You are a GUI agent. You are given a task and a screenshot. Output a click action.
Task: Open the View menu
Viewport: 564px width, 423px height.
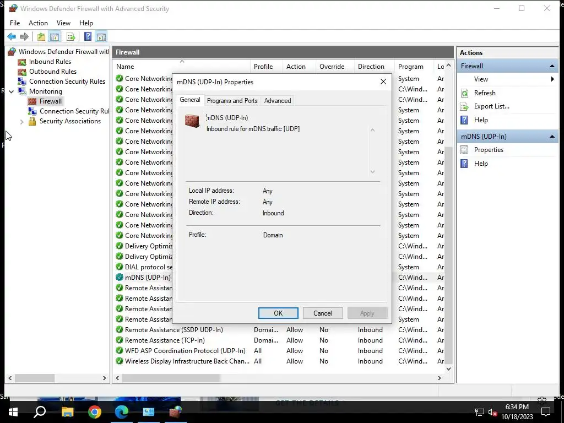tap(63, 23)
